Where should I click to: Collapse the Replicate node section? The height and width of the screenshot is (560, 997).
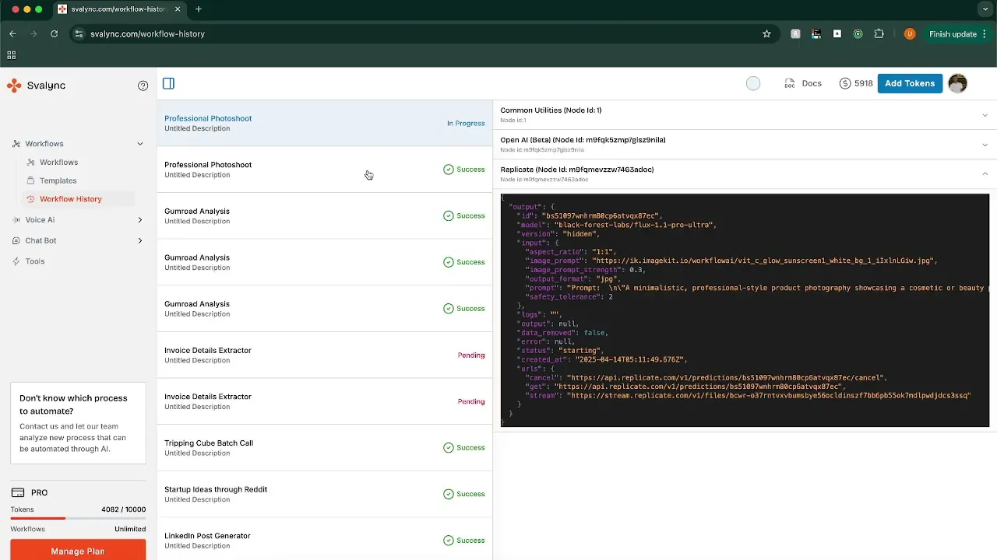click(x=985, y=174)
